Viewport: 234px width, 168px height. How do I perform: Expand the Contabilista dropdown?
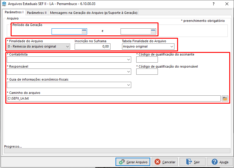pos(69,60)
